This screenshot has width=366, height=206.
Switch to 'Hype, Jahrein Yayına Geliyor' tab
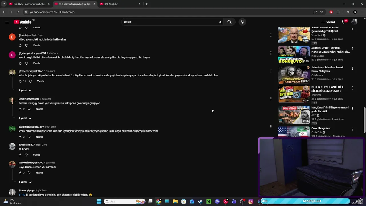click(x=29, y=4)
